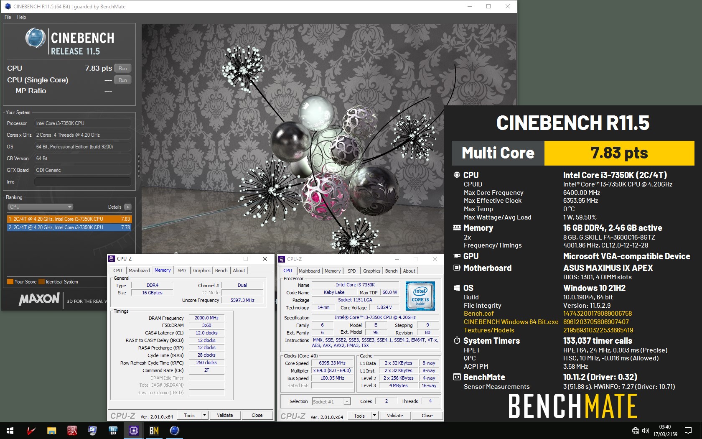
Task: Click Core Speed value 6395.33 MHz
Action: 332,363
